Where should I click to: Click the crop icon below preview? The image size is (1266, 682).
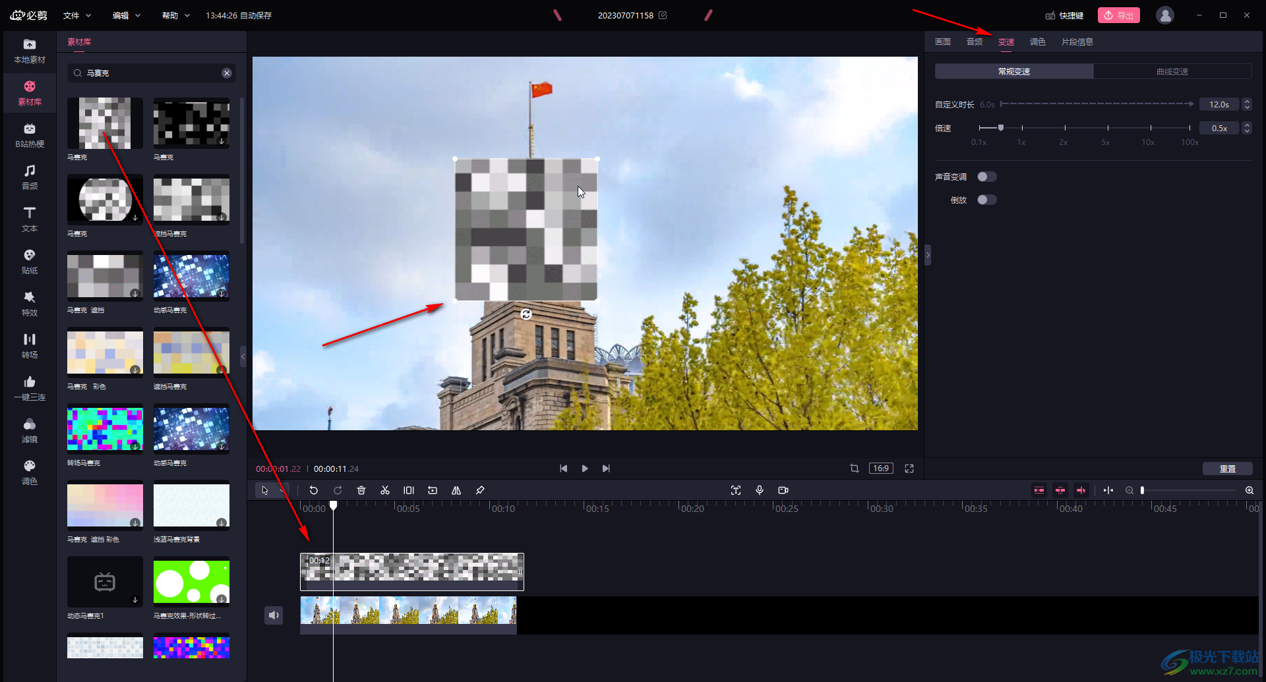855,469
